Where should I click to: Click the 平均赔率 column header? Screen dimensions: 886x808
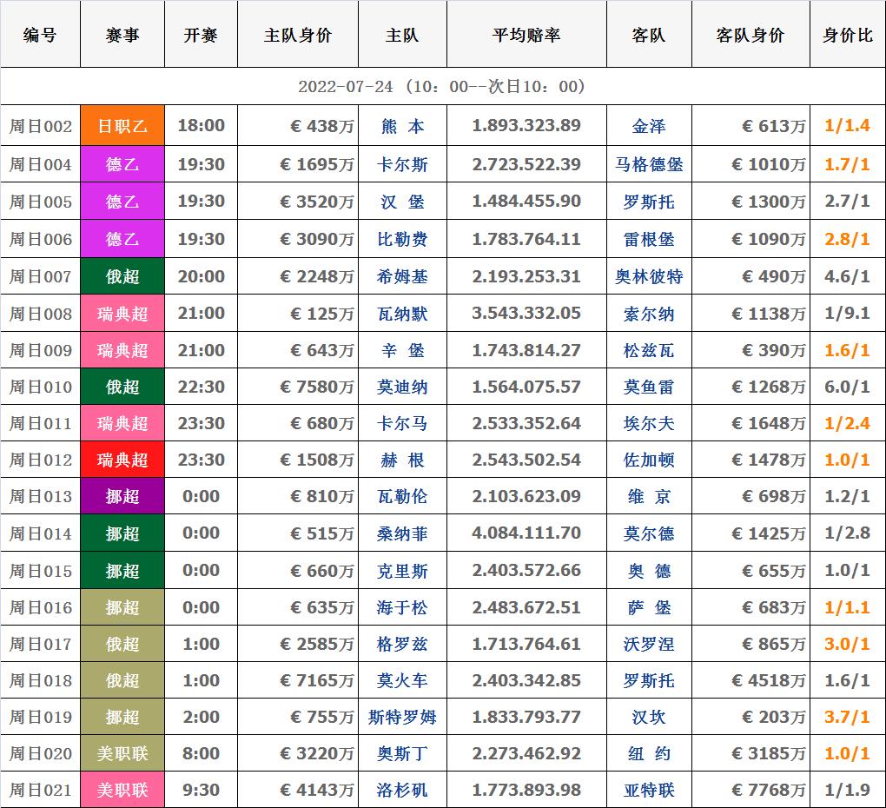(x=526, y=36)
